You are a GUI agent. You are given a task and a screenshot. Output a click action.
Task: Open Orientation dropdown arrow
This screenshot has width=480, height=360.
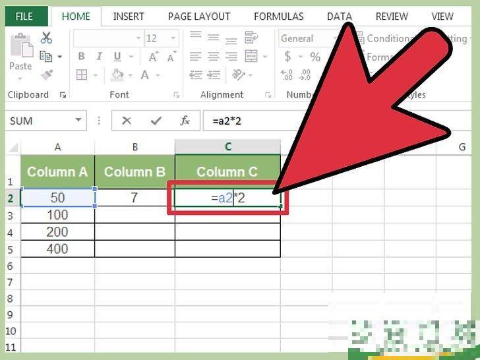tap(250, 75)
